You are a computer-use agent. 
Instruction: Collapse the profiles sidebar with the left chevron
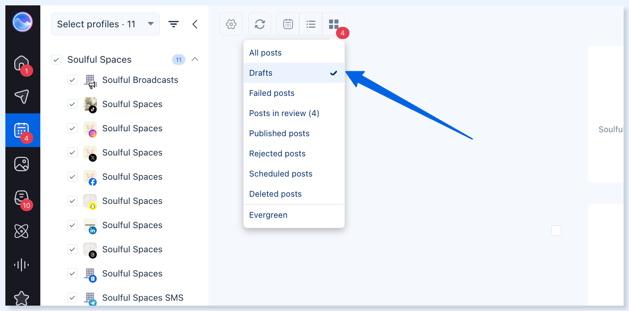(x=195, y=24)
